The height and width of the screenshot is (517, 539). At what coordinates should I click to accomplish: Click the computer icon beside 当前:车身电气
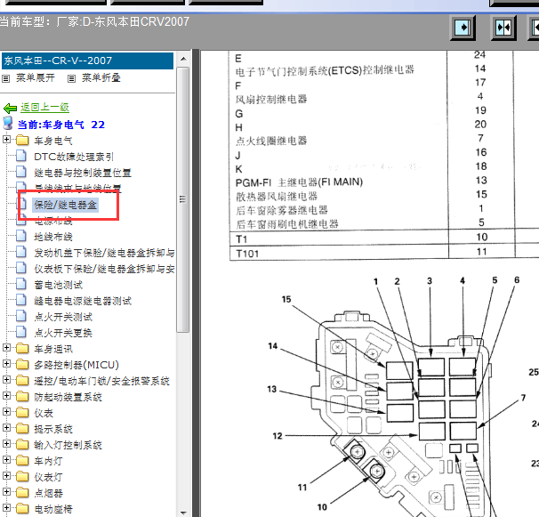point(8,123)
